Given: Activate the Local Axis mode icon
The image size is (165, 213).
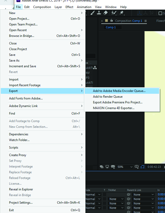Looking at the screenshot, I should 139,13.
